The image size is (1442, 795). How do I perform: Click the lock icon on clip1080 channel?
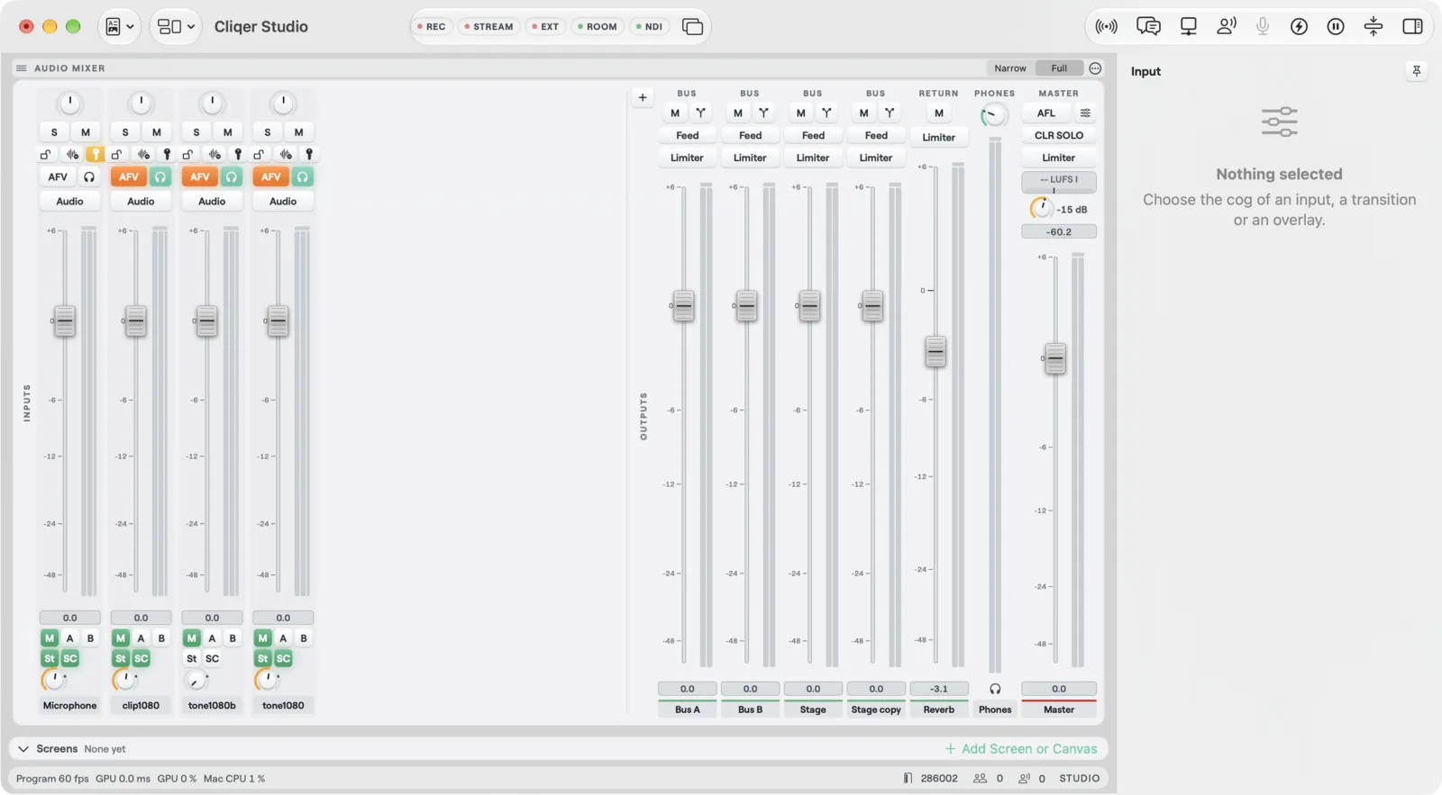[116, 154]
